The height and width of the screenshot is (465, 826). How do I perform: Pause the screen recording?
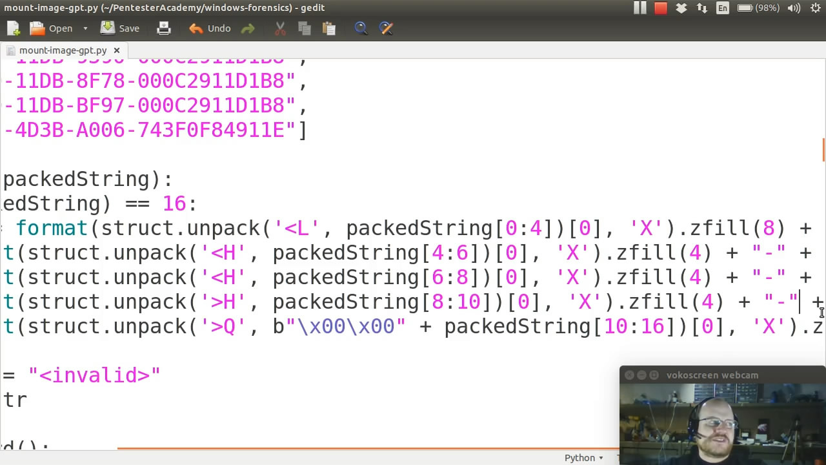click(640, 8)
